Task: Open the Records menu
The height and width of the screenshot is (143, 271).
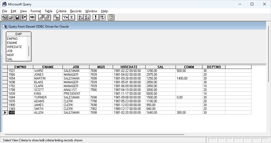Action: pos(76,11)
